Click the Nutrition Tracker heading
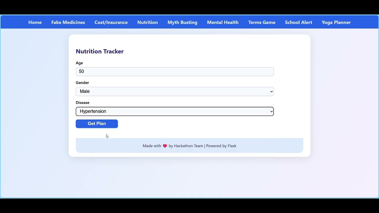Viewport: 379px width, 213px height. (x=99, y=51)
